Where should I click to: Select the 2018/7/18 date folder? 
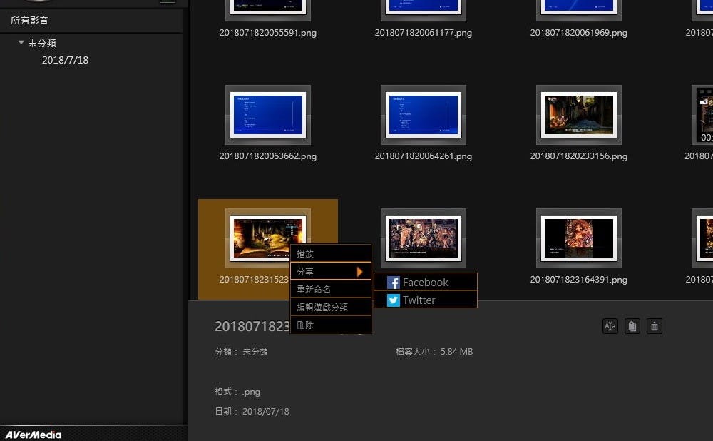tap(65, 60)
